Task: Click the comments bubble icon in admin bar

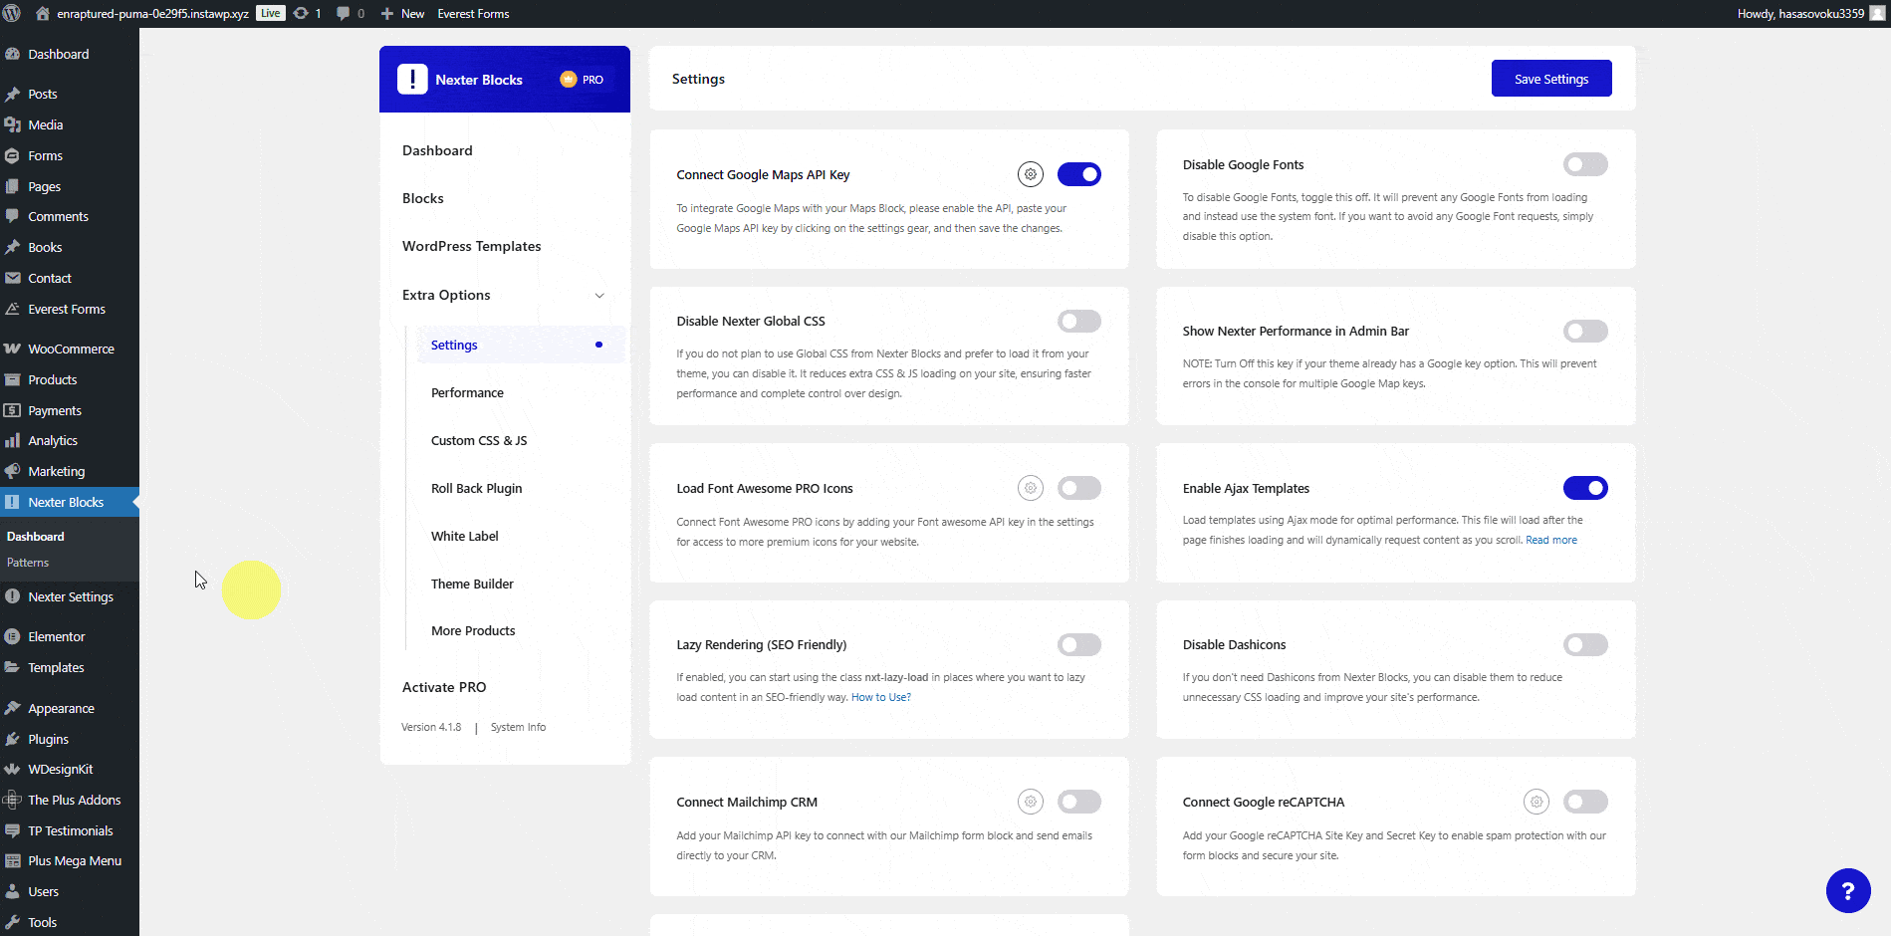Action: (344, 14)
